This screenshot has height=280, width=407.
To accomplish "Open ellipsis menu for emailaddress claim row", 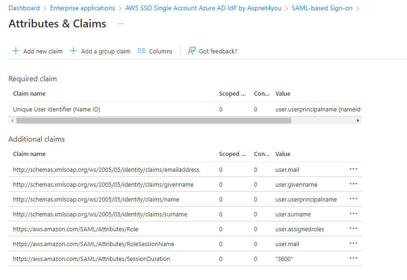I will (x=353, y=169).
